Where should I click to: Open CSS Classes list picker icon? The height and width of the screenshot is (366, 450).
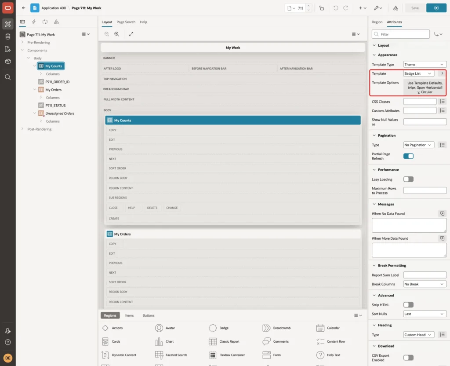[x=442, y=102]
